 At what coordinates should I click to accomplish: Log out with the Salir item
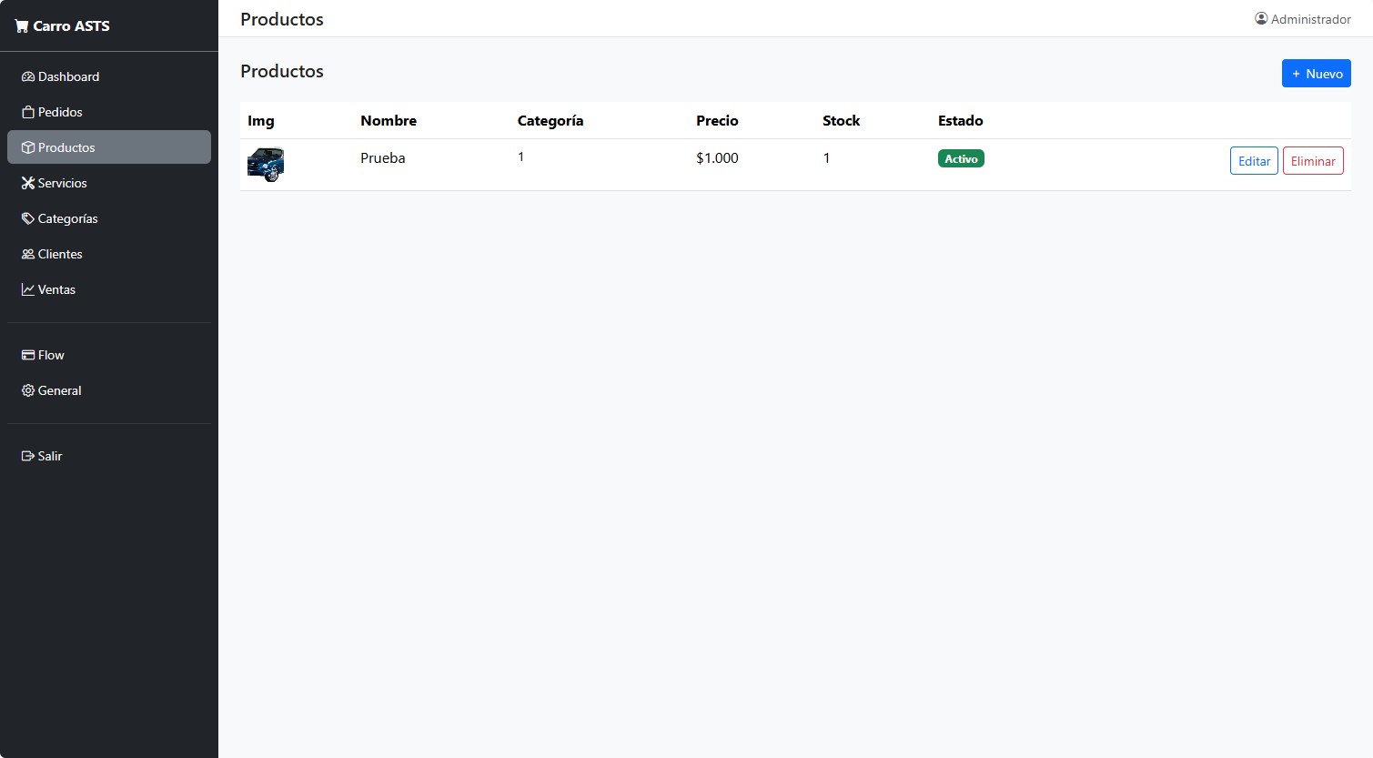109,456
